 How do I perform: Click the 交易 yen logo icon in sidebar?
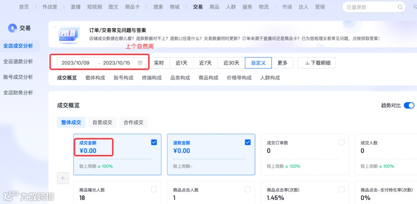click(x=12, y=28)
